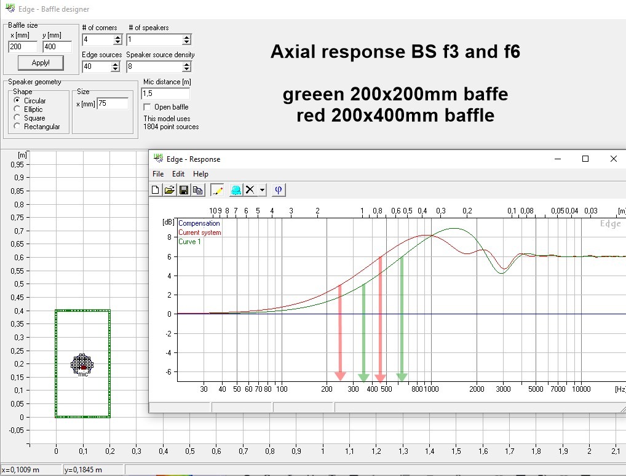
Task: Select the Elliptic shape radio button
Action: 17,109
